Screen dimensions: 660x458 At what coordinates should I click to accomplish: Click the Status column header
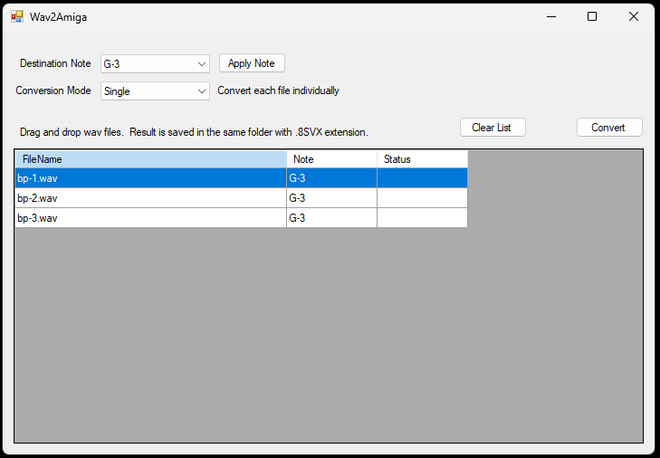click(422, 159)
